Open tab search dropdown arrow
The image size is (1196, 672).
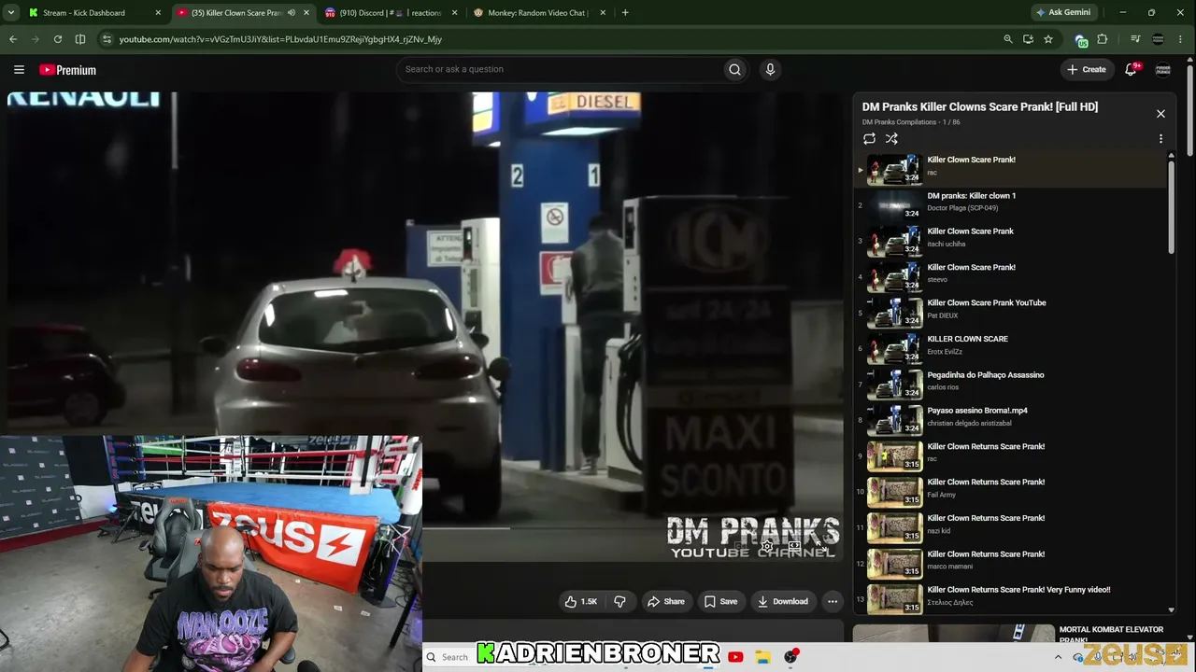tap(11, 13)
